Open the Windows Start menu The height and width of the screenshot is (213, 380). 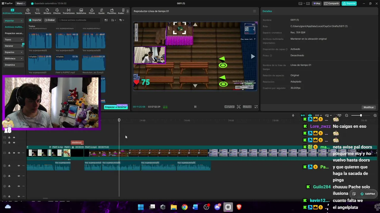[x=141, y=207]
